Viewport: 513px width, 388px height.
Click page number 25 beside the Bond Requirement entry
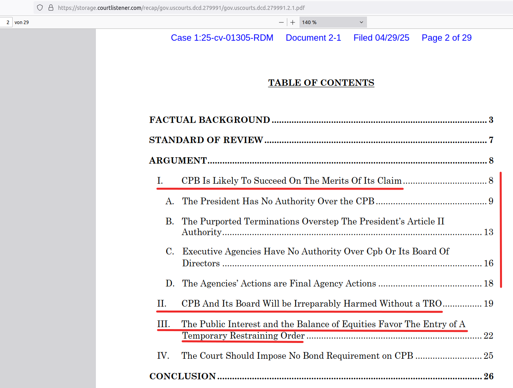[489, 356]
